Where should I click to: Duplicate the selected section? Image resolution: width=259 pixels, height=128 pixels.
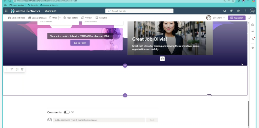pyautogui.click(x=17, y=69)
